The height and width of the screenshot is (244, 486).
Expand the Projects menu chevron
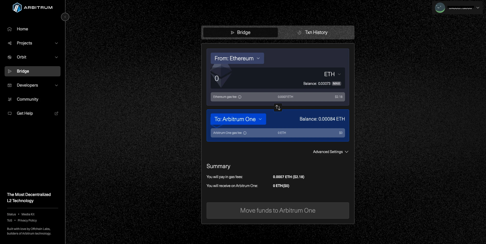56,43
